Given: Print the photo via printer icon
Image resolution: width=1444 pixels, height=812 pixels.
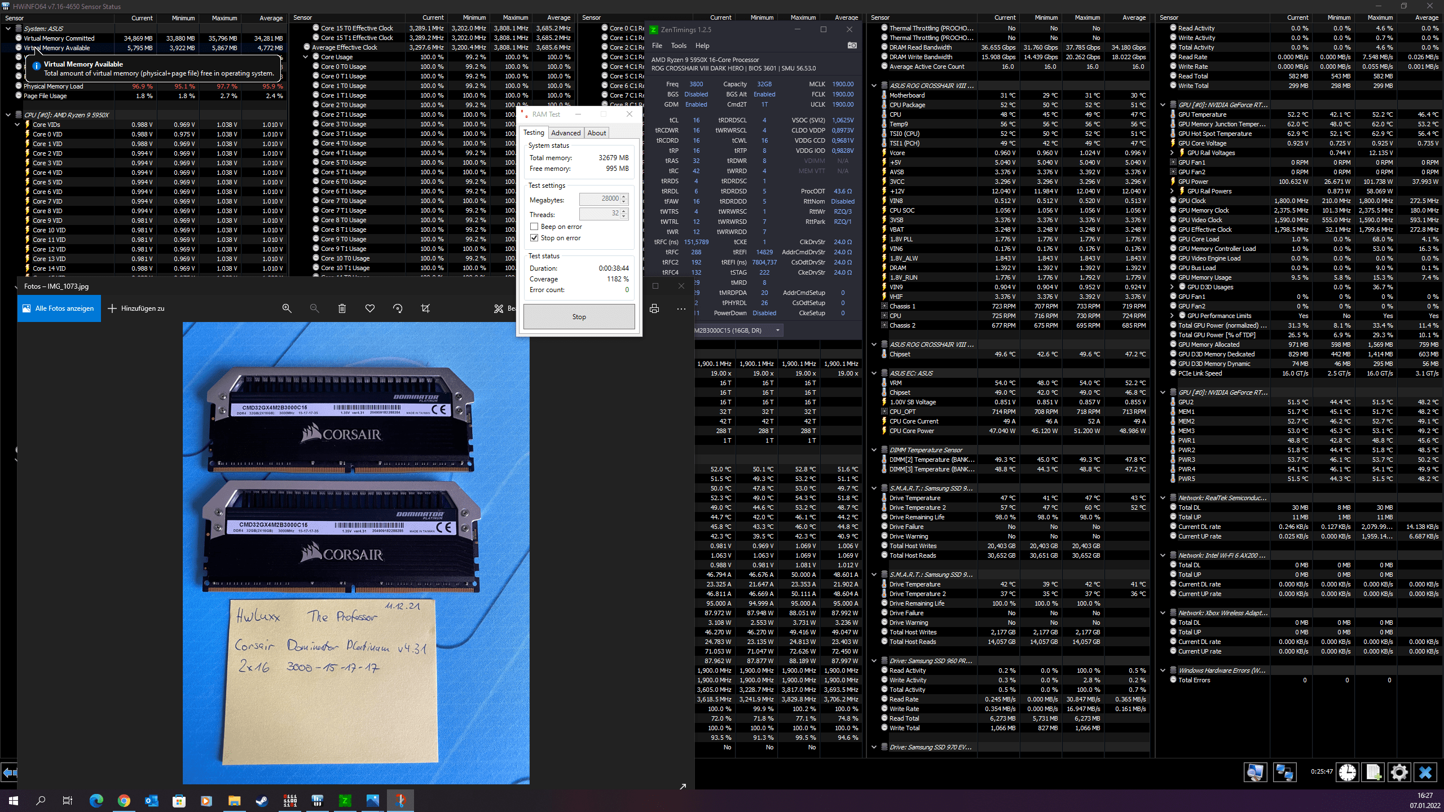Looking at the screenshot, I should 654,308.
